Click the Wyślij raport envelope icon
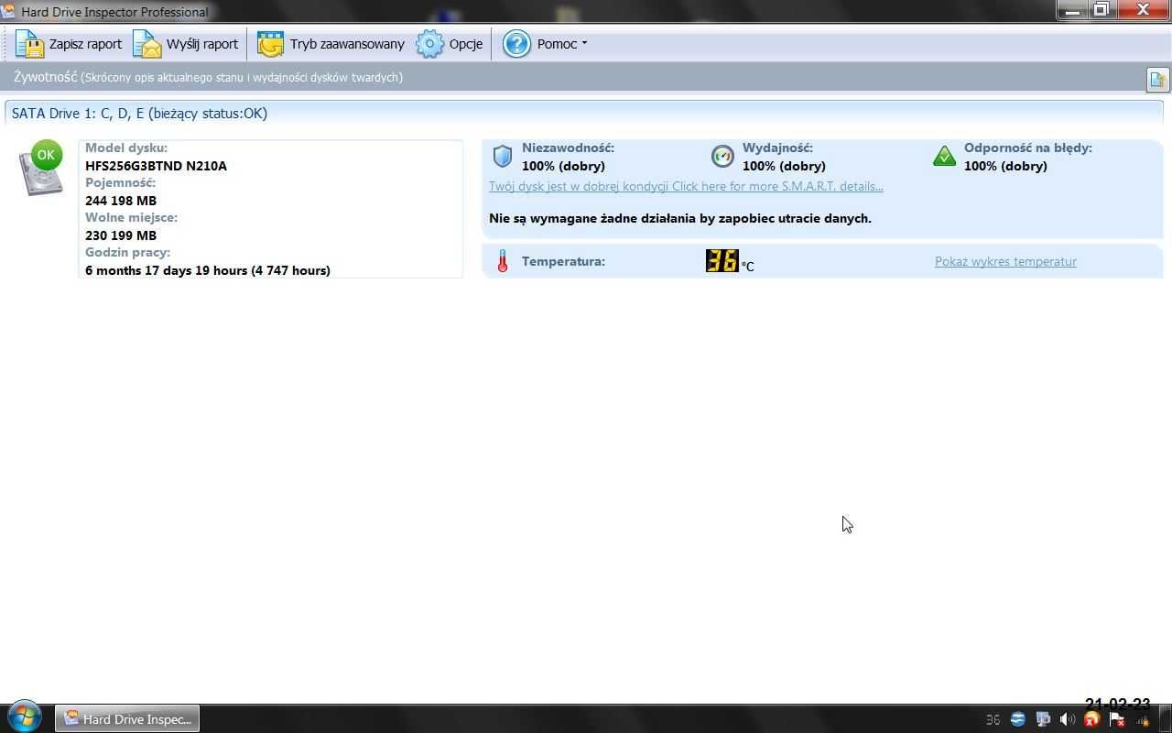The height and width of the screenshot is (733, 1172). pyautogui.click(x=147, y=44)
